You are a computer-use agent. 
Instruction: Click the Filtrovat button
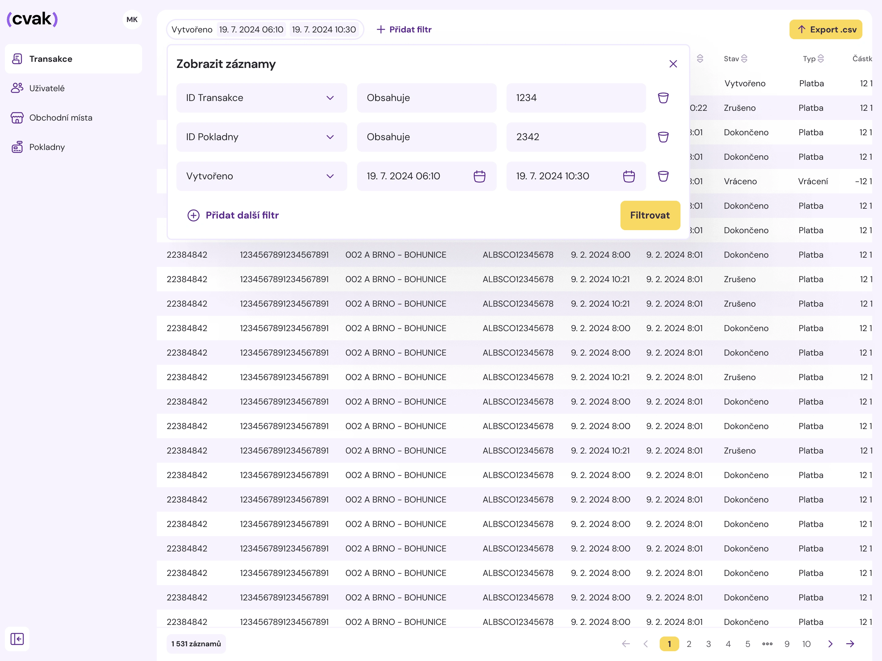tap(650, 215)
